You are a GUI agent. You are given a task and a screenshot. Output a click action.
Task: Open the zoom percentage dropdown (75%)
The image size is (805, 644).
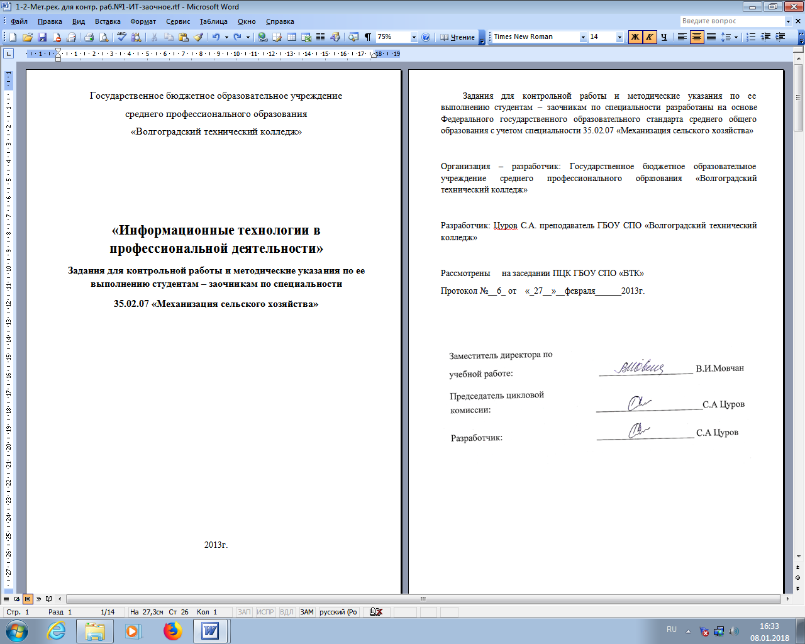[414, 37]
